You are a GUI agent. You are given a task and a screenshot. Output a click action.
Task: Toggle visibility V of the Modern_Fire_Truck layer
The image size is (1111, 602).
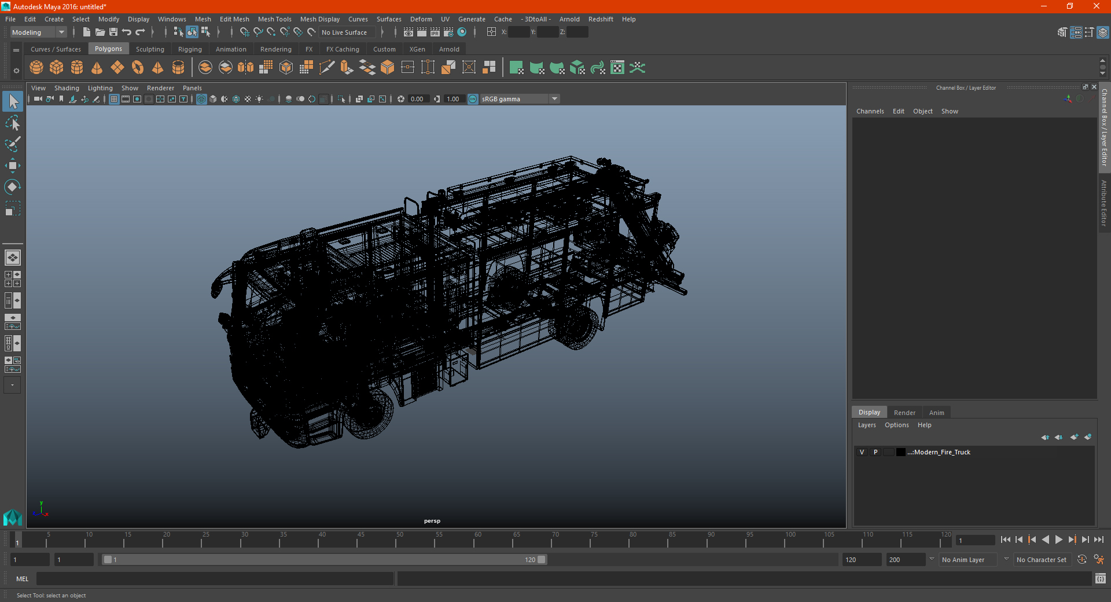point(862,452)
